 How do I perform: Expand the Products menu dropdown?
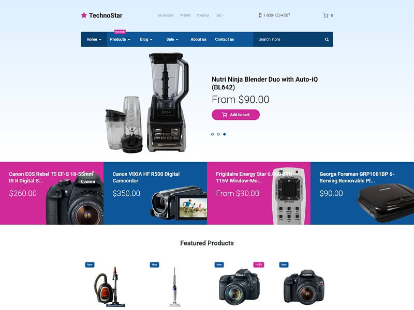[120, 40]
